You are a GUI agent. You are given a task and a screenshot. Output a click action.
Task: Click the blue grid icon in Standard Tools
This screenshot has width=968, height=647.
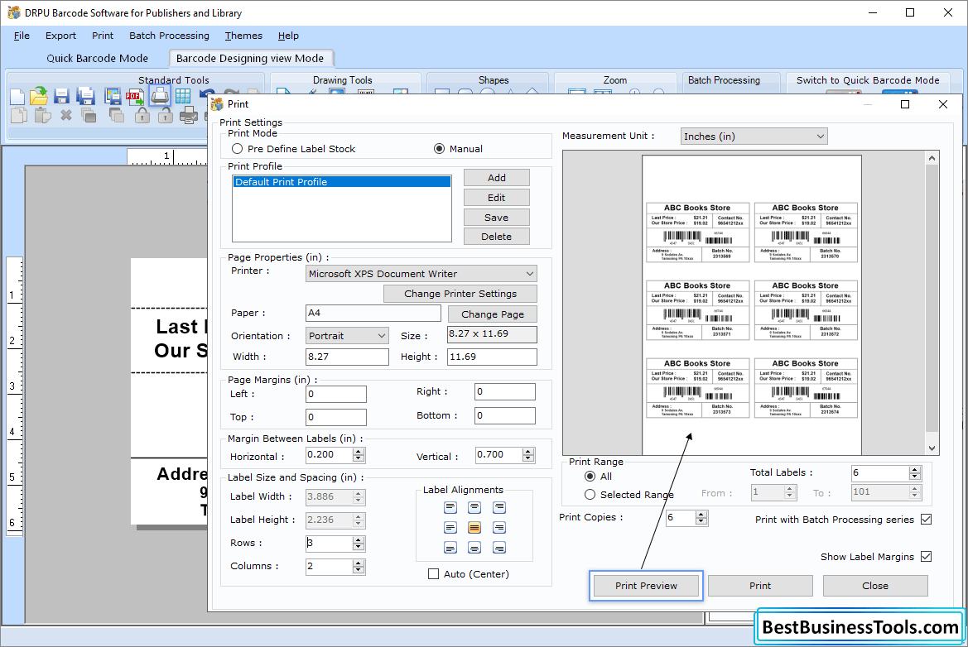coord(182,97)
